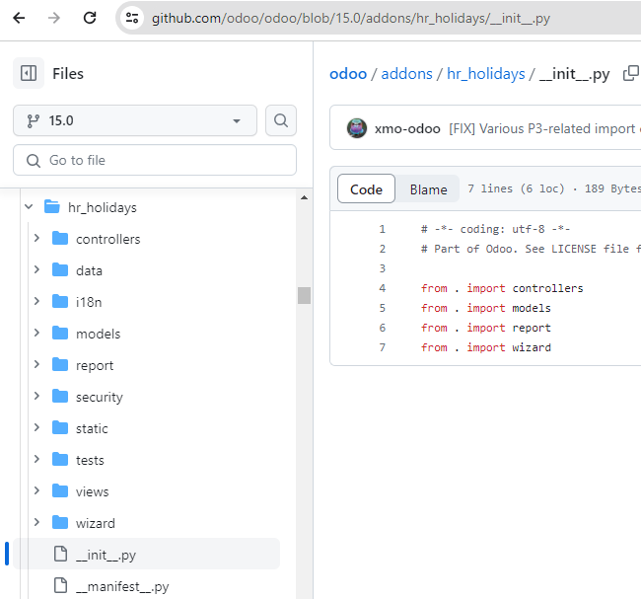The image size is (641, 599).
Task: Click the search icon button next to branch
Action: (281, 120)
